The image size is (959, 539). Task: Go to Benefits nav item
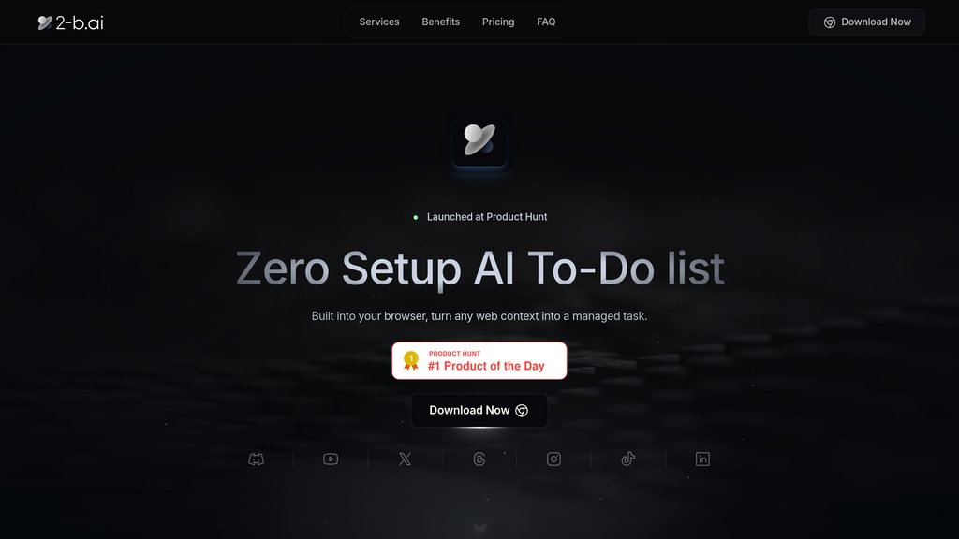click(x=440, y=22)
